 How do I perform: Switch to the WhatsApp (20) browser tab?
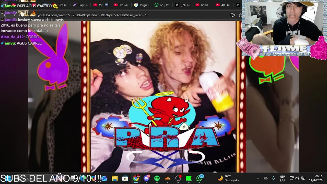162,5
